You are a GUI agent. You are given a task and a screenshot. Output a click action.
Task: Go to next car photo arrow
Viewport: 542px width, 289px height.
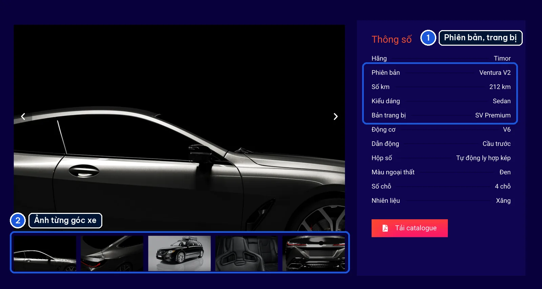335,116
